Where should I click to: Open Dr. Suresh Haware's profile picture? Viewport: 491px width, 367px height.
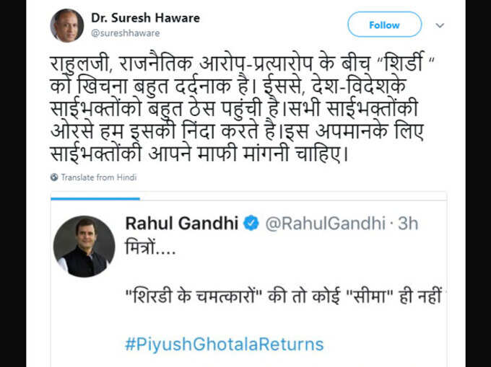point(67,25)
